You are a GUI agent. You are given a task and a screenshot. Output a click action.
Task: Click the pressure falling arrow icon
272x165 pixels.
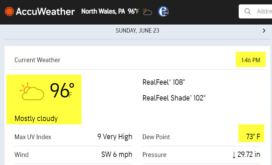coord(234,155)
